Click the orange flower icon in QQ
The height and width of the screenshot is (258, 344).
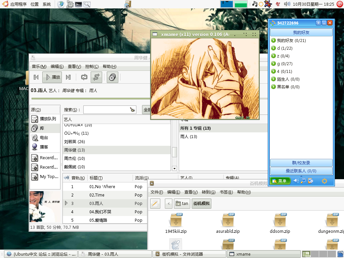tap(325, 181)
